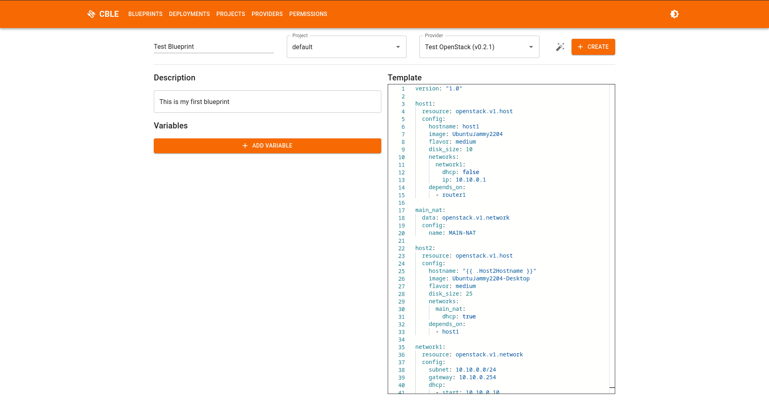Image resolution: width=769 pixels, height=400 pixels.
Task: Open the Blueprints menu
Action: click(x=145, y=14)
